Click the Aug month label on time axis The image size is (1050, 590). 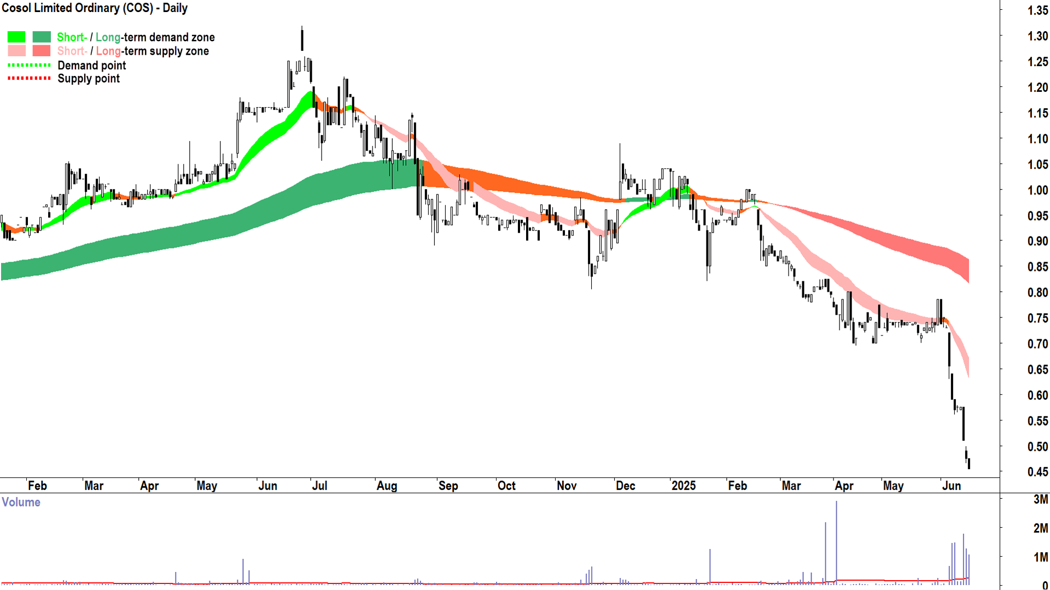(387, 486)
